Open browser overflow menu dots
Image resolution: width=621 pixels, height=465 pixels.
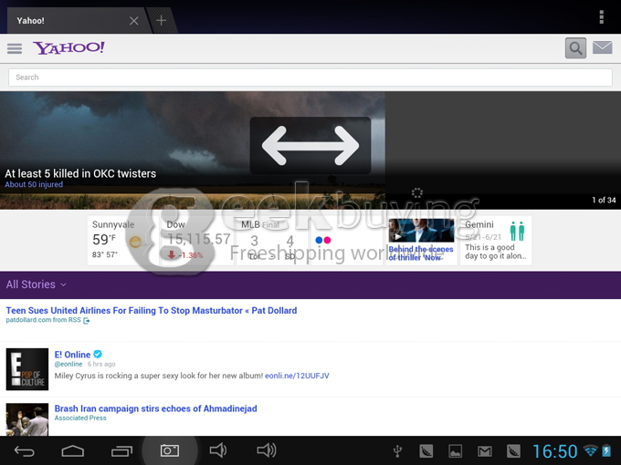(601, 17)
